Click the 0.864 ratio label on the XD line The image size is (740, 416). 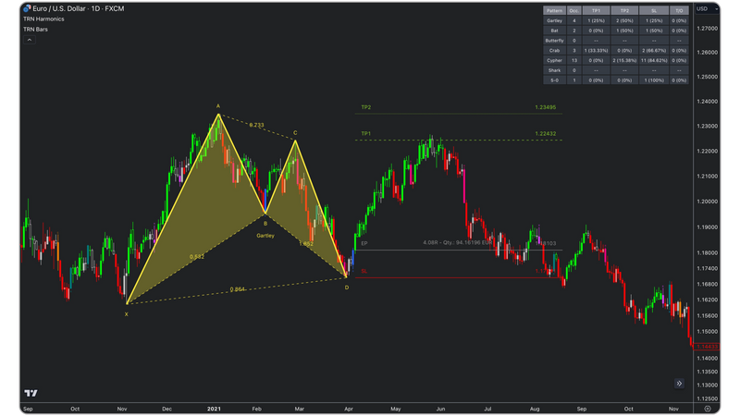238,289
